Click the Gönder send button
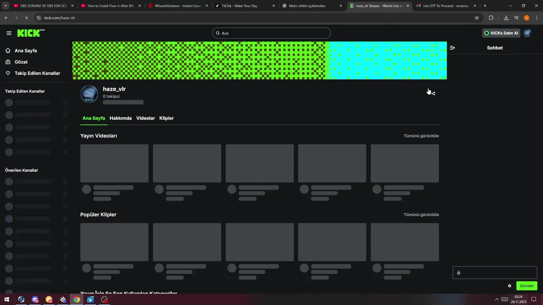543x305 pixels. 526,286
